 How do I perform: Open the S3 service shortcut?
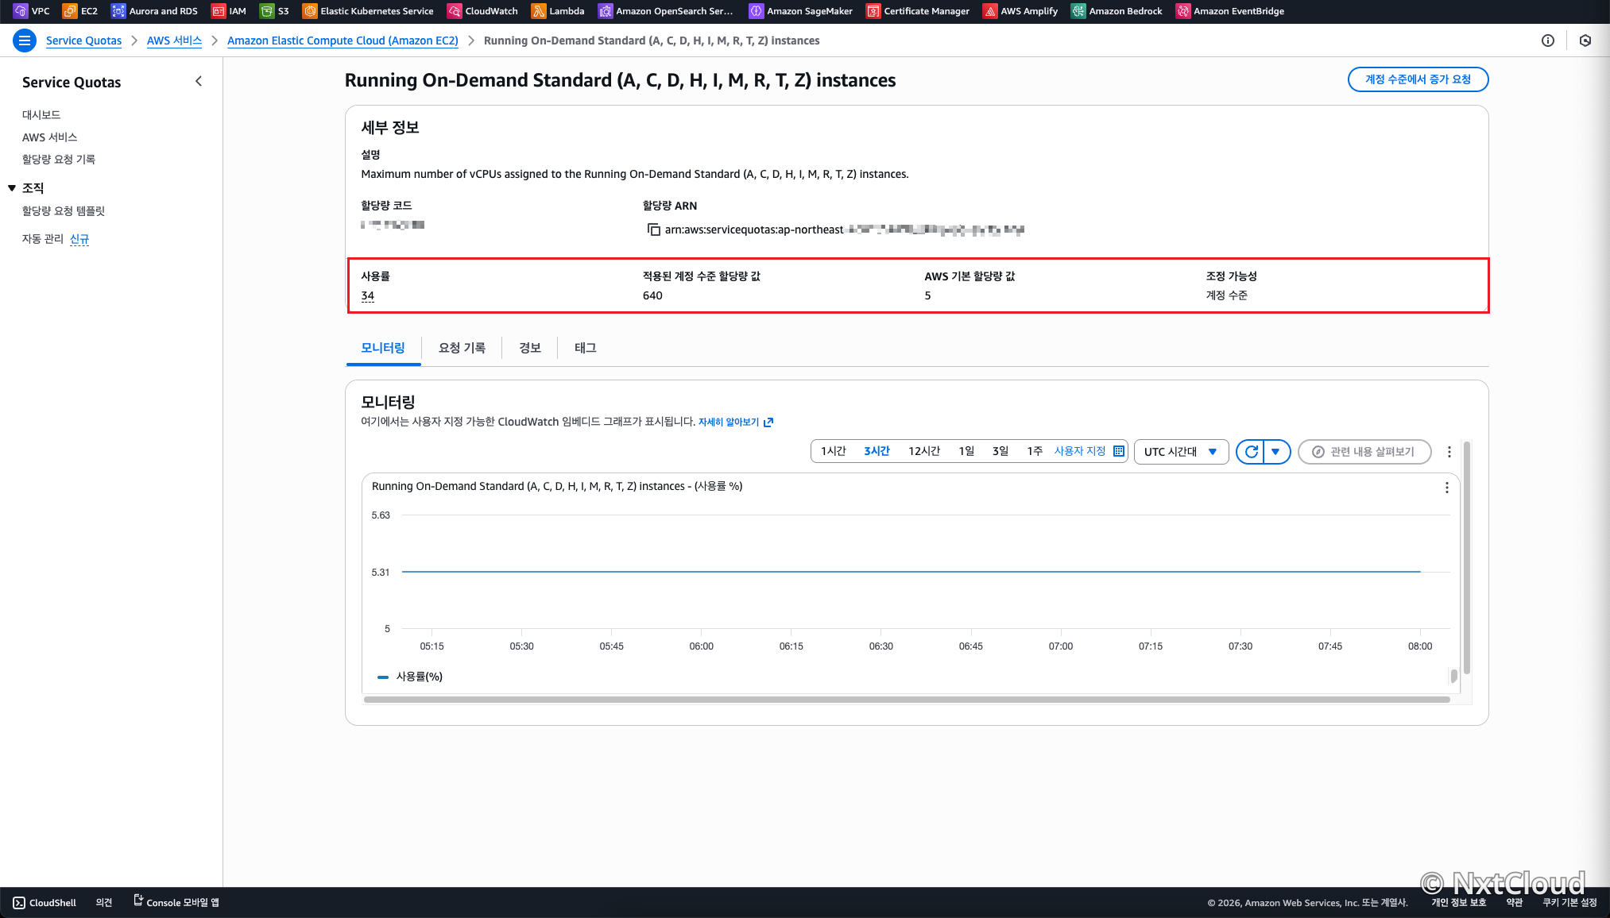(274, 11)
